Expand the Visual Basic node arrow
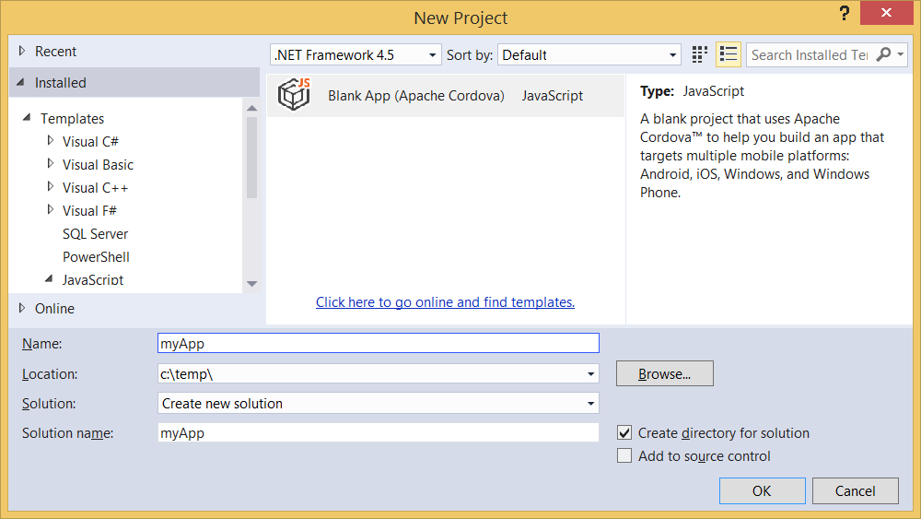Image resolution: width=921 pixels, height=519 pixels. point(51,163)
